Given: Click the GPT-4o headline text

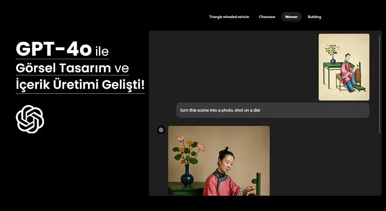Looking at the screenshot, I should point(53,49).
